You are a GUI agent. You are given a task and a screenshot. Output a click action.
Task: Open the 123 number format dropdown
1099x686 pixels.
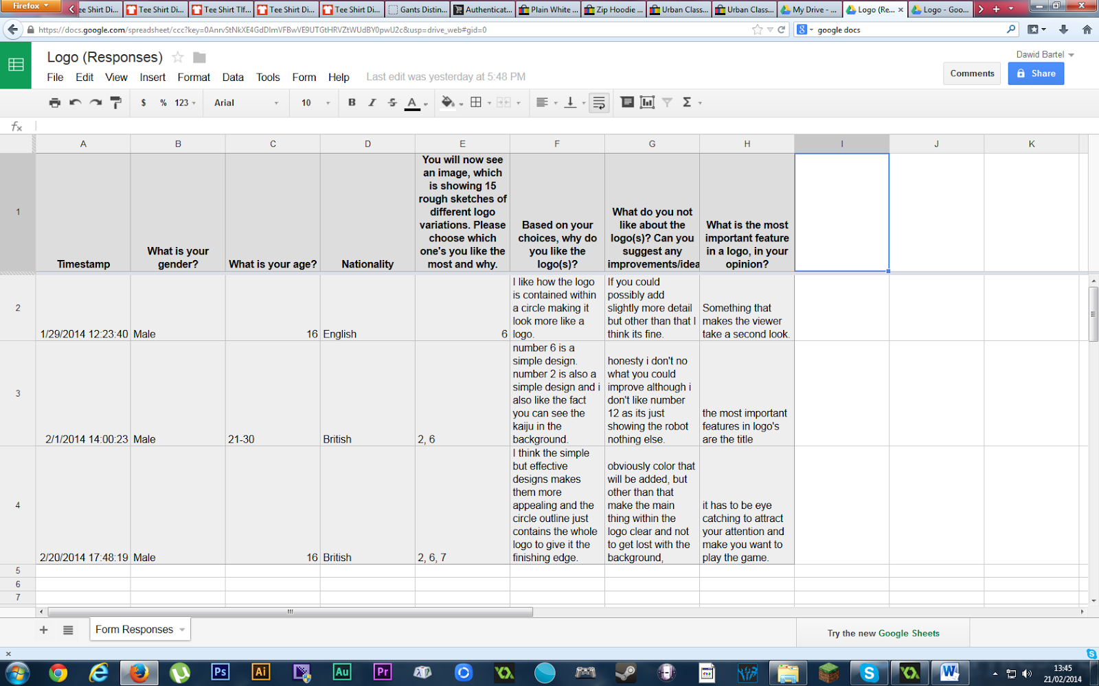tap(185, 102)
